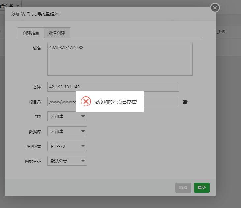Open the 数据库 dropdown

coord(67,131)
